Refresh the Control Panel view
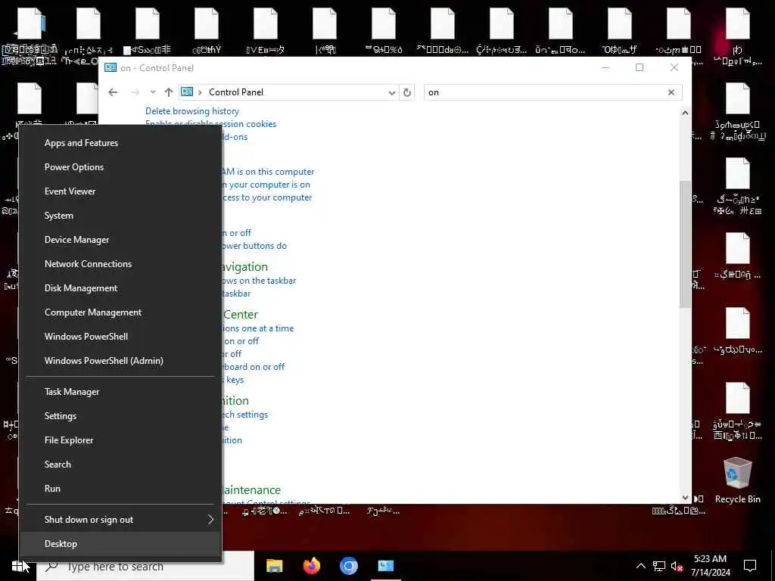The image size is (775, 581). (406, 92)
